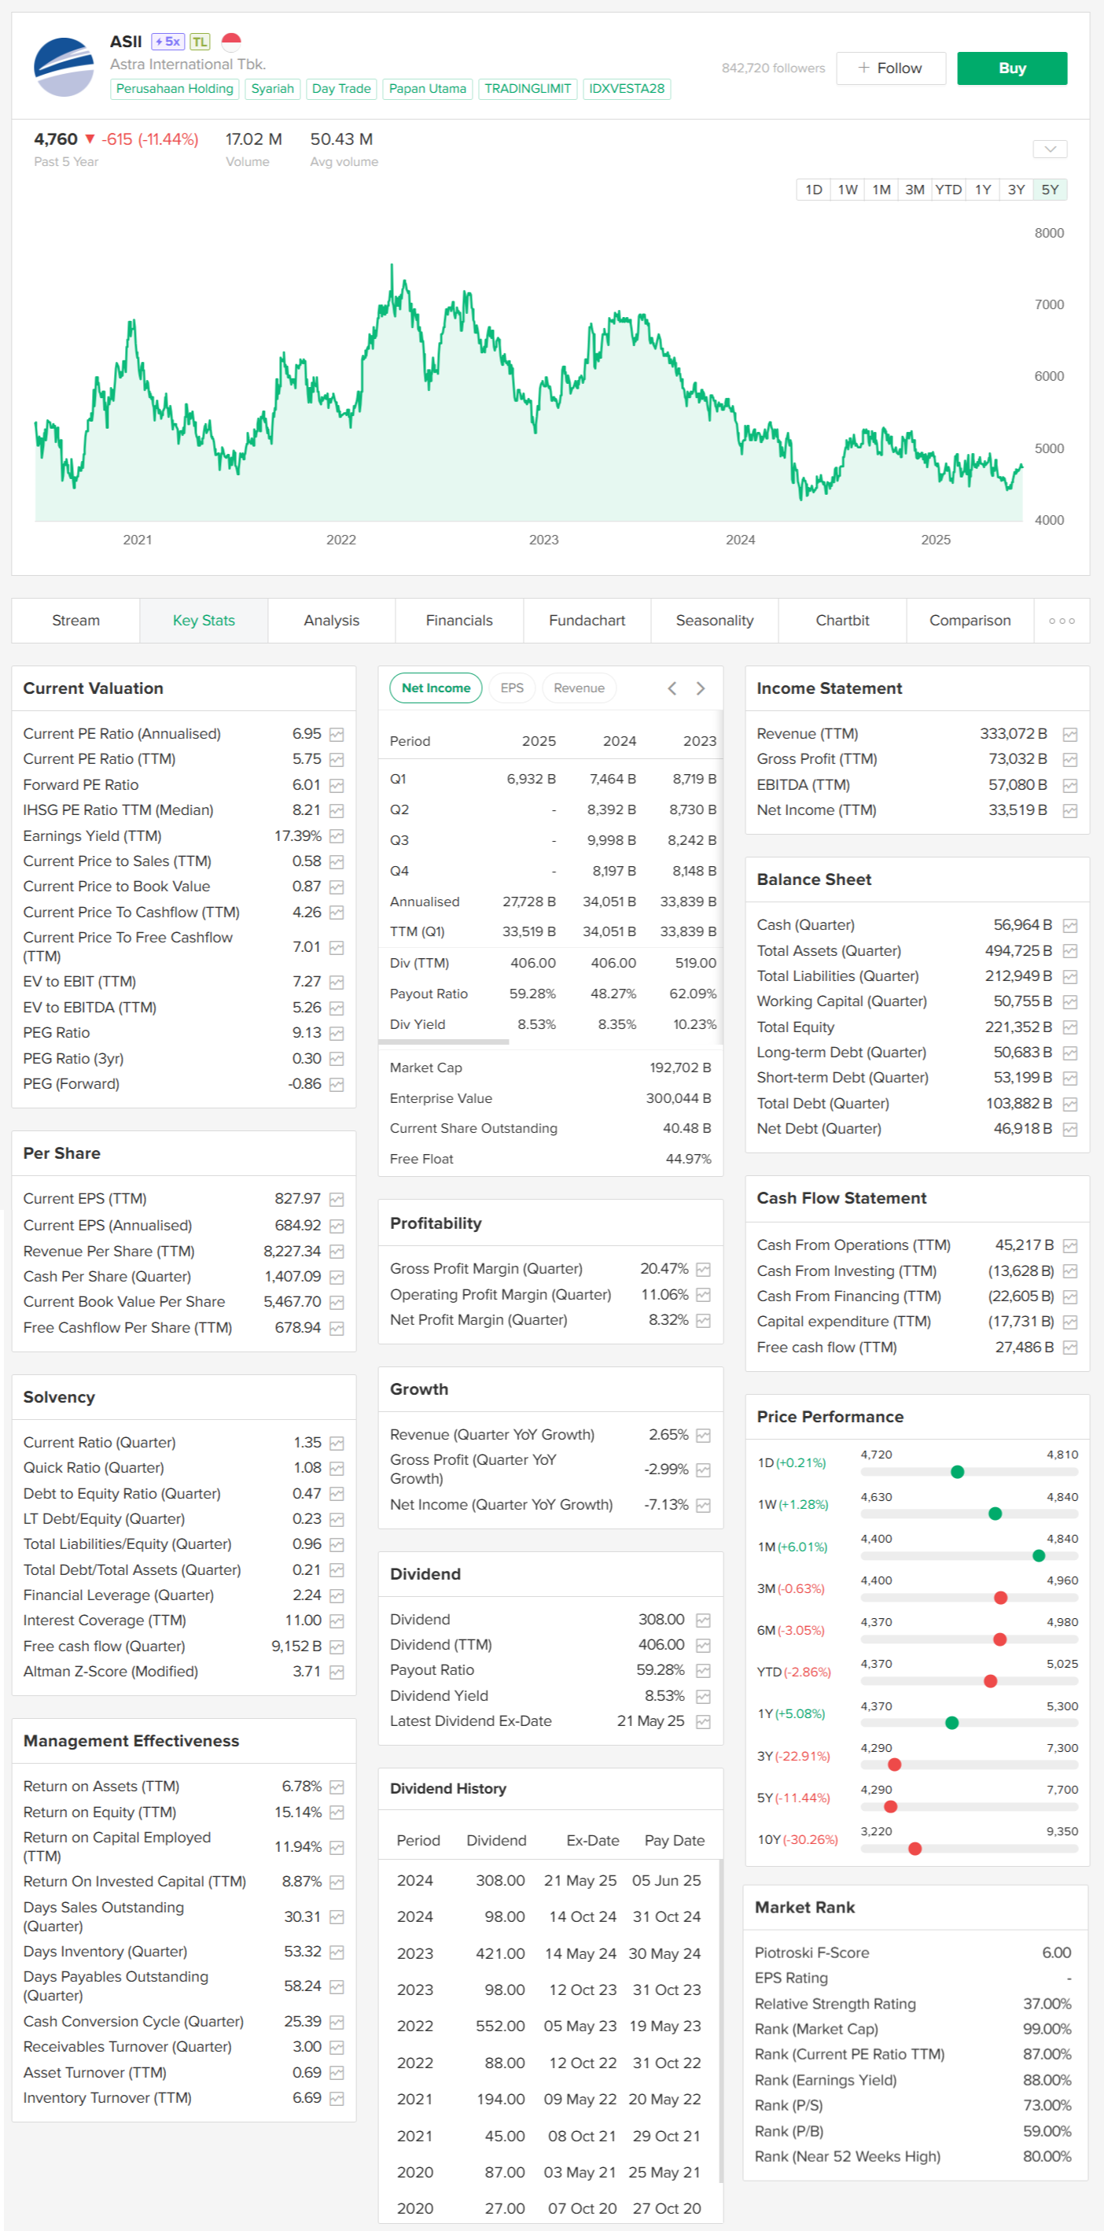The height and width of the screenshot is (2231, 1104).
Task: Open chart icon for Current PE Ratio (Annualised)
Action: tap(337, 735)
